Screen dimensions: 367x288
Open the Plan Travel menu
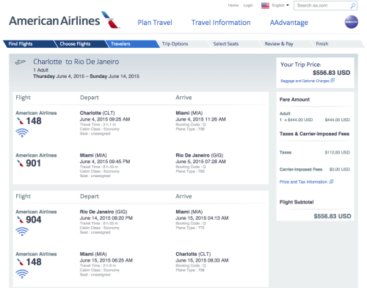(x=155, y=23)
